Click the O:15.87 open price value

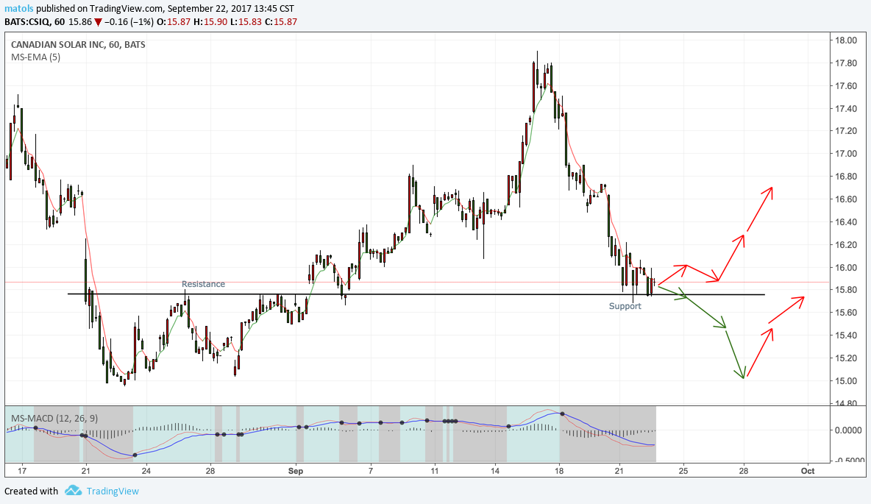175,22
